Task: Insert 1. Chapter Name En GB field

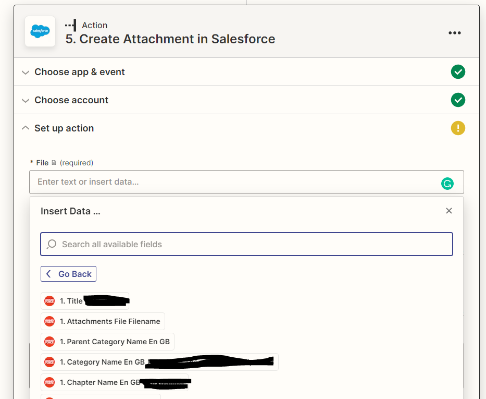Action: pyautogui.click(x=115, y=382)
